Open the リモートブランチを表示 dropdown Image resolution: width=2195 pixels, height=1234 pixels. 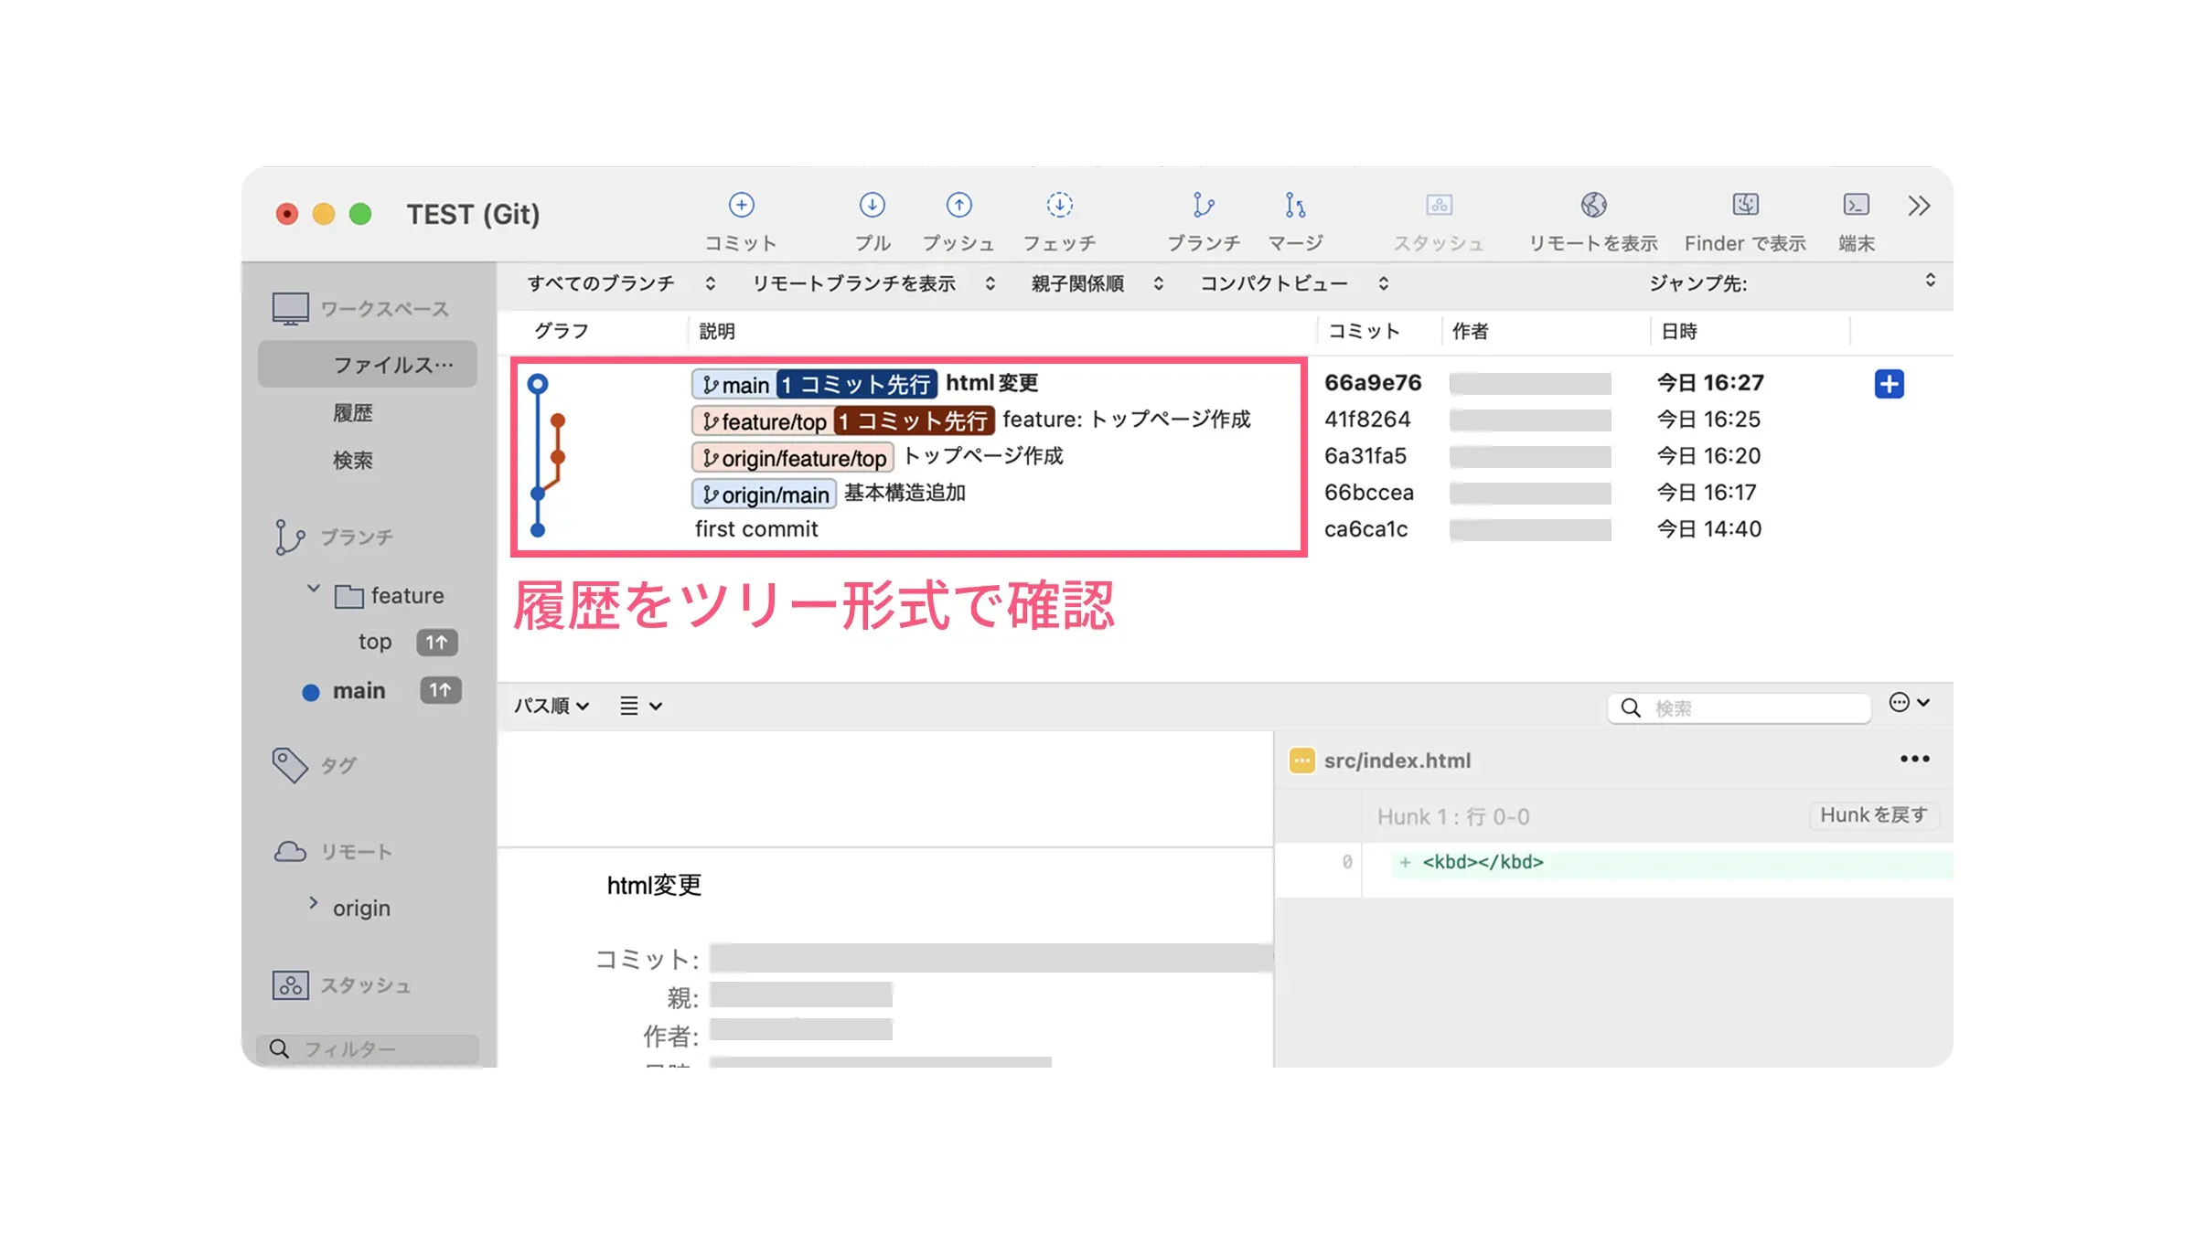(873, 284)
